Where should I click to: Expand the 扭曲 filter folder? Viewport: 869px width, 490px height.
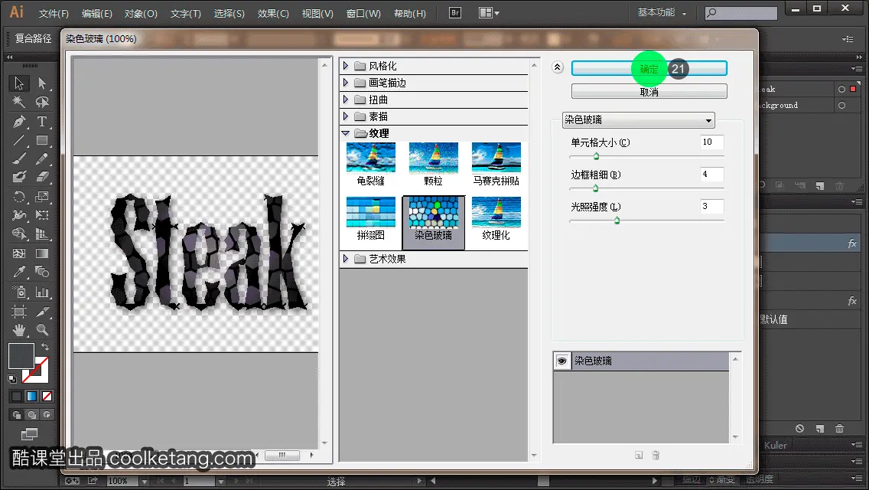click(x=346, y=100)
